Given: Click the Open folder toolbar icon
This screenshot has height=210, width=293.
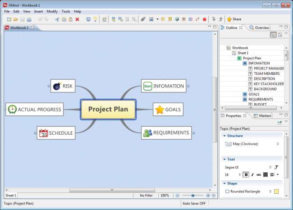Looking at the screenshot, I should 16,19.
